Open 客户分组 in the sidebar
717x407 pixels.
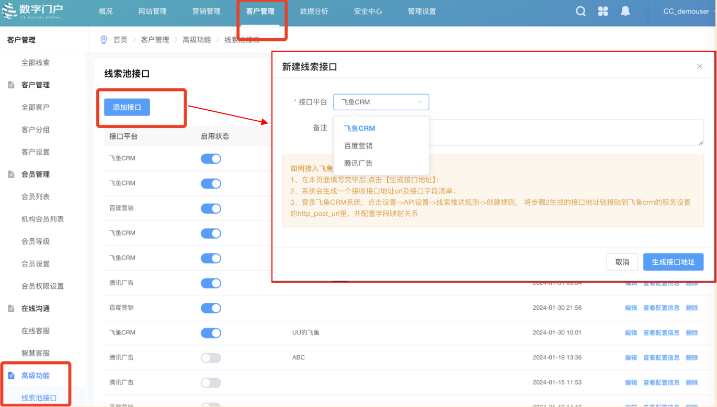[36, 130]
